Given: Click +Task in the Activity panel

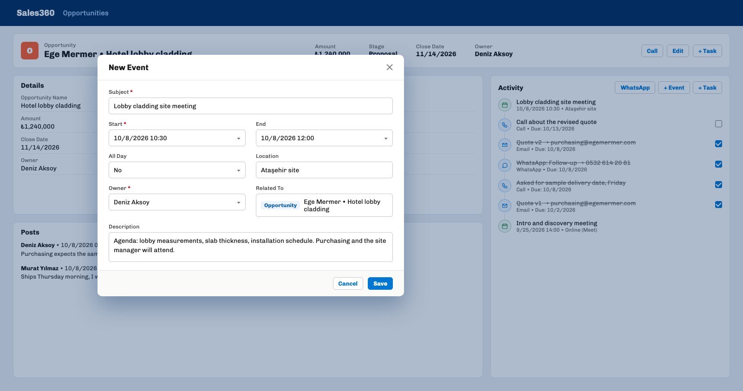Looking at the screenshot, I should pos(707,88).
